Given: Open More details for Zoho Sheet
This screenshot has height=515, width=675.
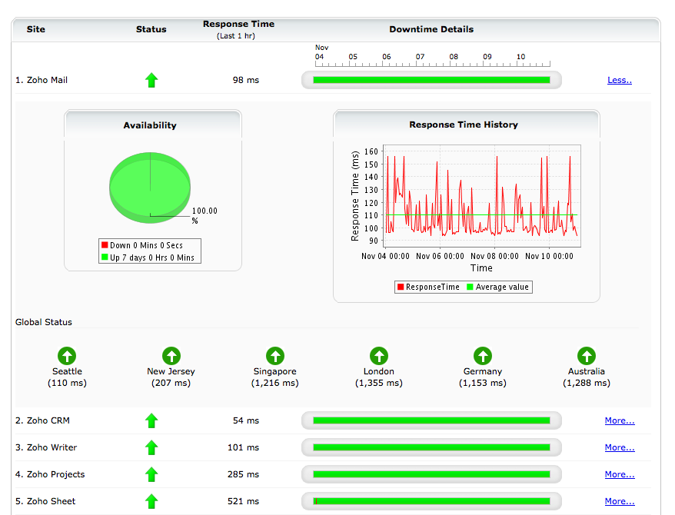Looking at the screenshot, I should point(620,501).
